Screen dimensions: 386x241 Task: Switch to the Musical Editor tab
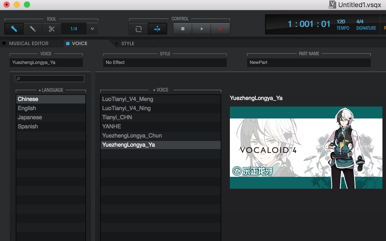[29, 43]
